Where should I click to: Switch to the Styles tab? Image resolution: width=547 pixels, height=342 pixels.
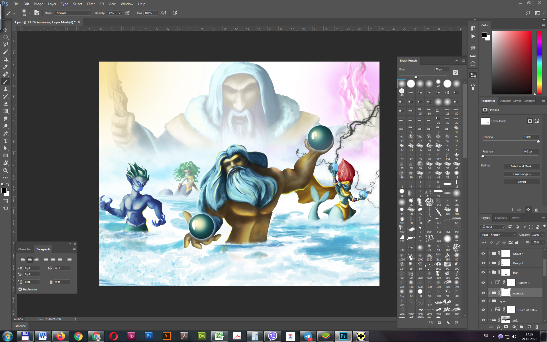coord(517,101)
